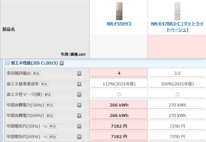Open the 解説 button for 年間電気代(50Hz)
The height and width of the screenshot is (142, 206).
point(53,126)
